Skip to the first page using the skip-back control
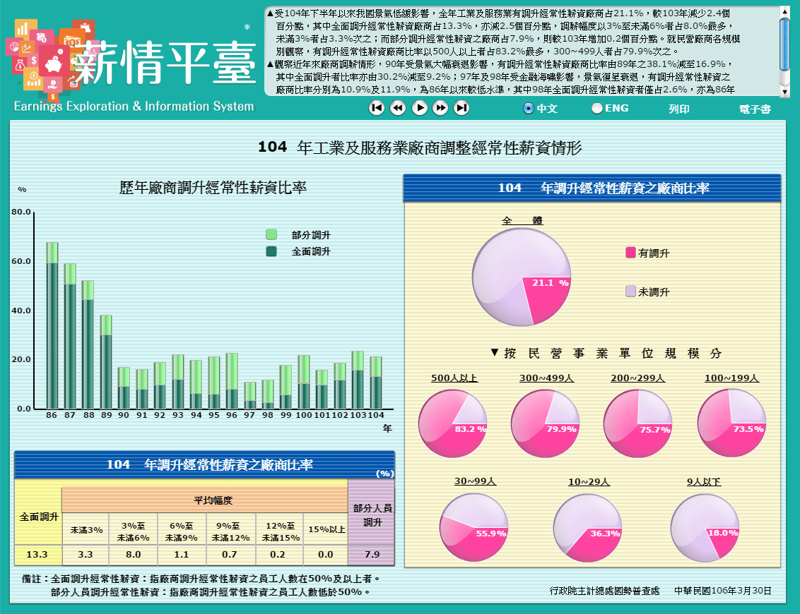Viewport: 800px width, 614px height. (x=377, y=107)
